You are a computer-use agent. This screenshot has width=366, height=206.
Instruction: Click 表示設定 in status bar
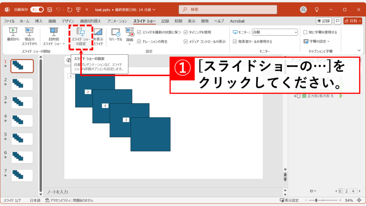[x=289, y=200]
